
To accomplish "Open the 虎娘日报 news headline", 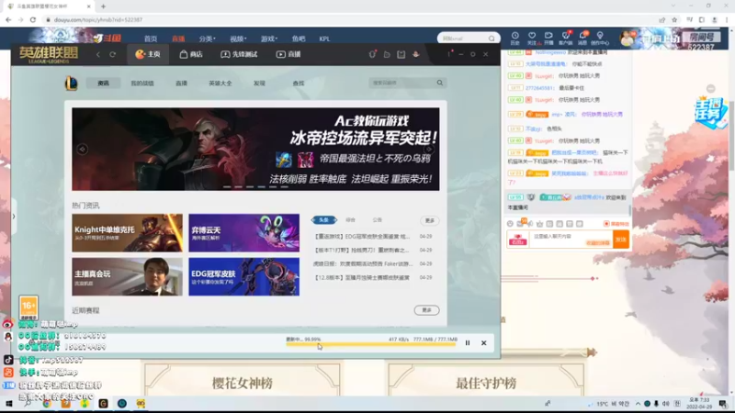I will [363, 263].
